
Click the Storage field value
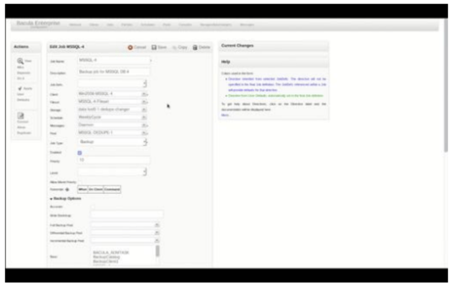pos(109,109)
